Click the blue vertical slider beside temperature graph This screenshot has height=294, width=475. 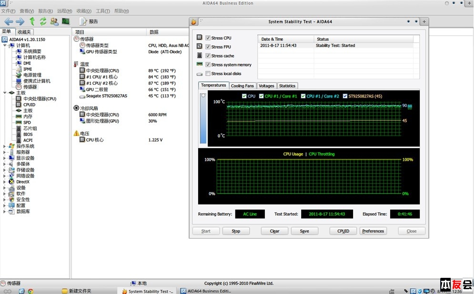point(203,119)
